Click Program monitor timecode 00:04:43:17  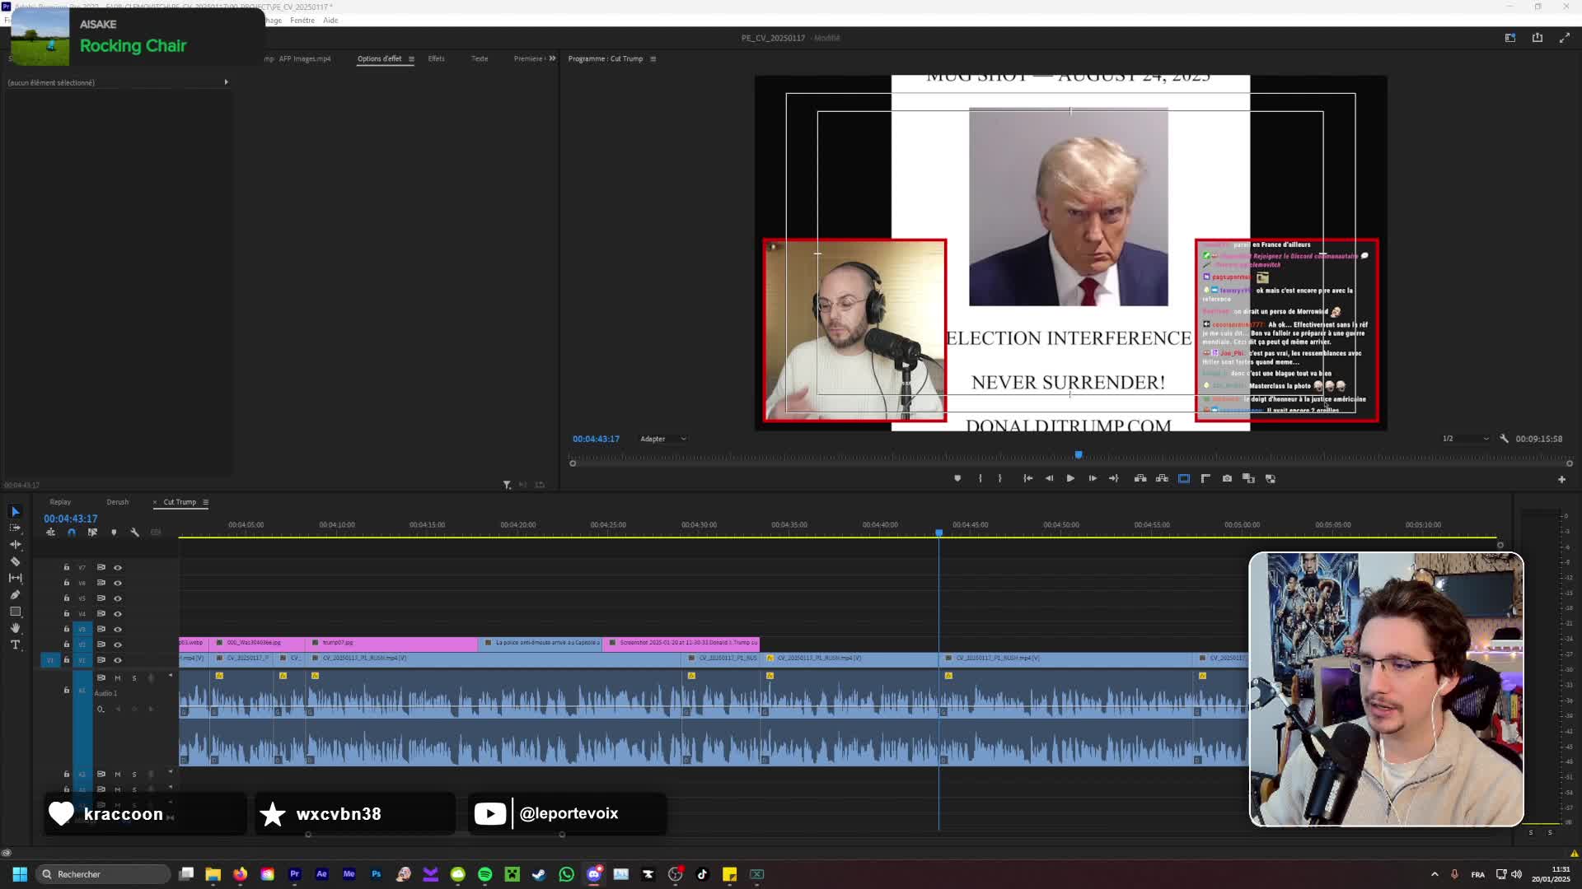click(x=596, y=439)
